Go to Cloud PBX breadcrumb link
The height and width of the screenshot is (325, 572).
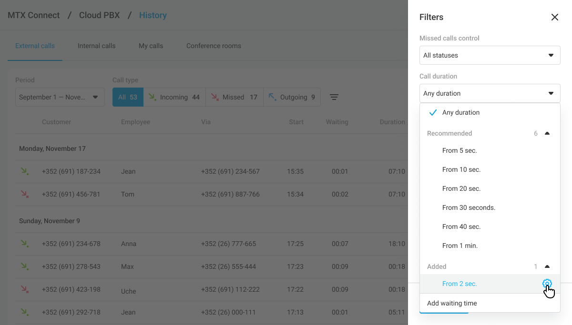(99, 15)
